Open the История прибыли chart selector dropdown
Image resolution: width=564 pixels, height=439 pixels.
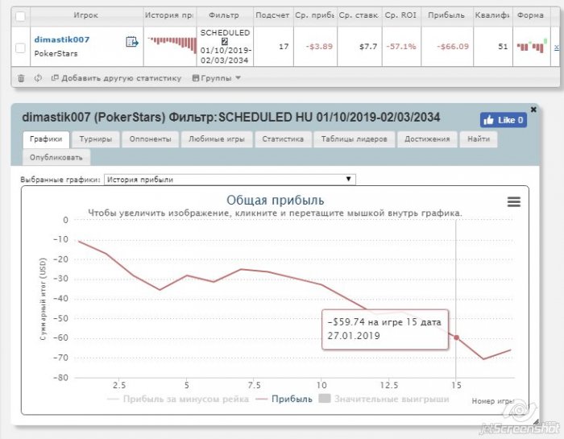230,180
